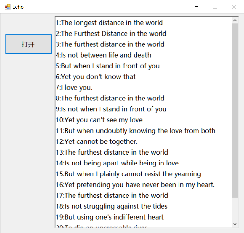Select line '3:The furthest distance in the world'

coord(110,44)
